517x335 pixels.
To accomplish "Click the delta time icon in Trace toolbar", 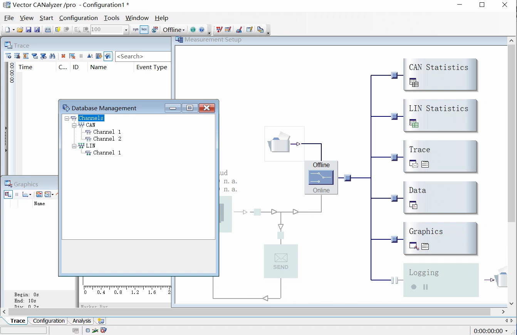I will (90, 56).
